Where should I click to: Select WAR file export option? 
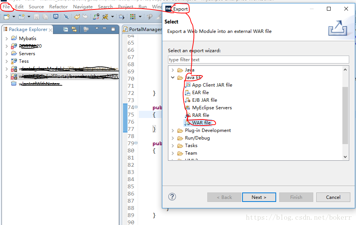(201, 123)
